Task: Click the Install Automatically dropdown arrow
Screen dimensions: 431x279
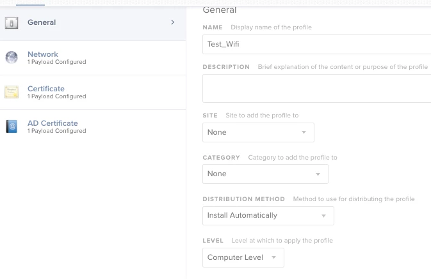Action: [x=324, y=216]
